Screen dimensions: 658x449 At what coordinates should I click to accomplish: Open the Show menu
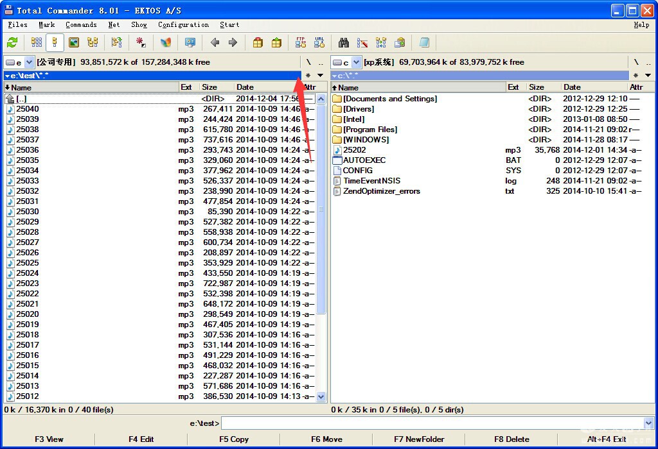(x=139, y=25)
